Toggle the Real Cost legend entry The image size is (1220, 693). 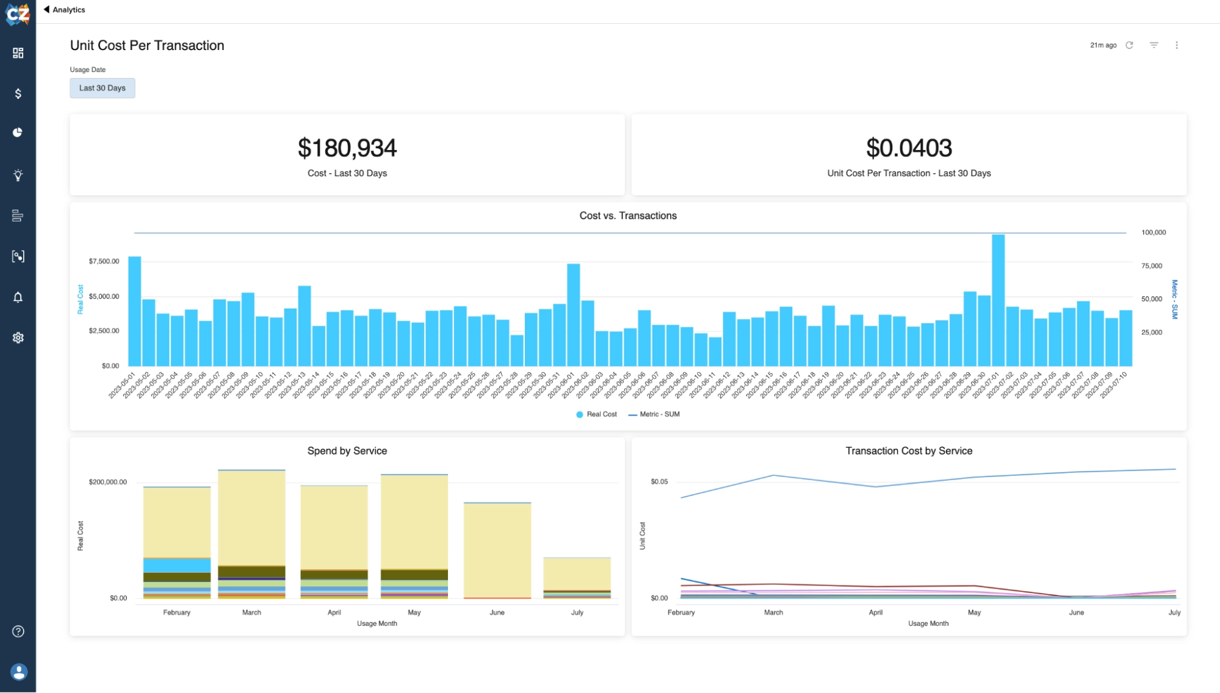pos(596,414)
